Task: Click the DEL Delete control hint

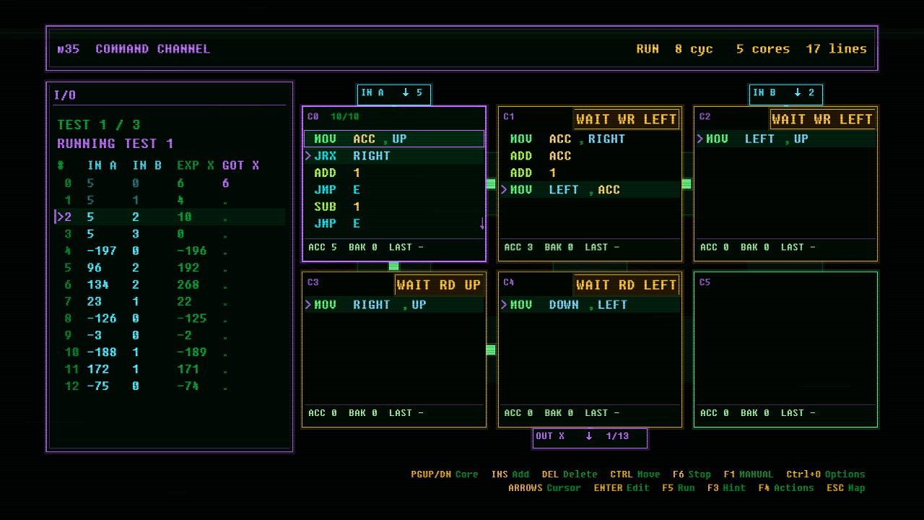Action: pyautogui.click(x=570, y=474)
